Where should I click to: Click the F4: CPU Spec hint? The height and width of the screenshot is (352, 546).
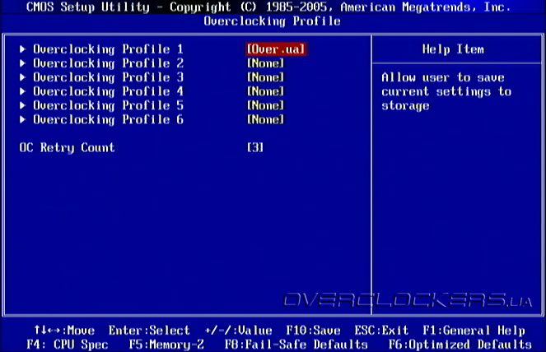click(68, 345)
